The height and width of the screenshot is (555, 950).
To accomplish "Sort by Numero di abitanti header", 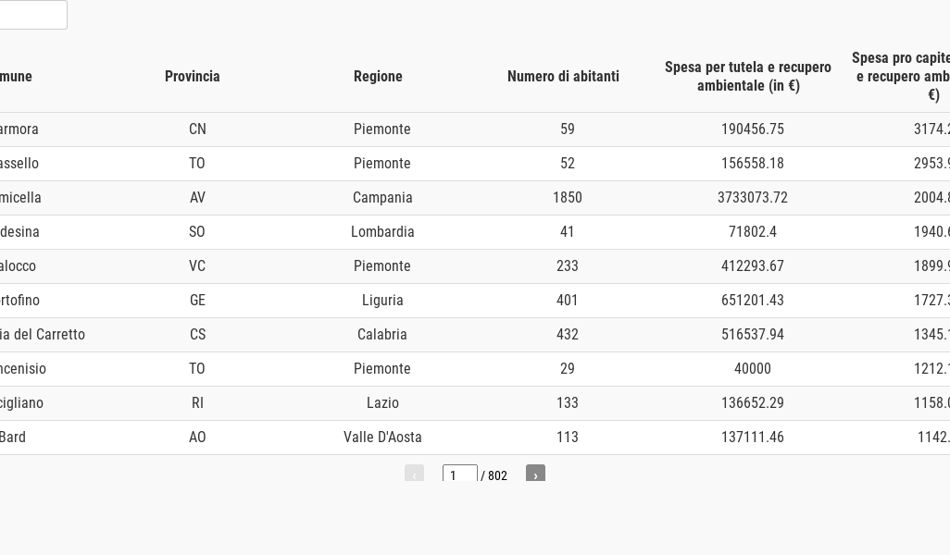I will pyautogui.click(x=563, y=77).
